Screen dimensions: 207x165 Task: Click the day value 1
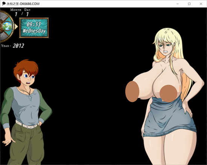tap(27, 14)
